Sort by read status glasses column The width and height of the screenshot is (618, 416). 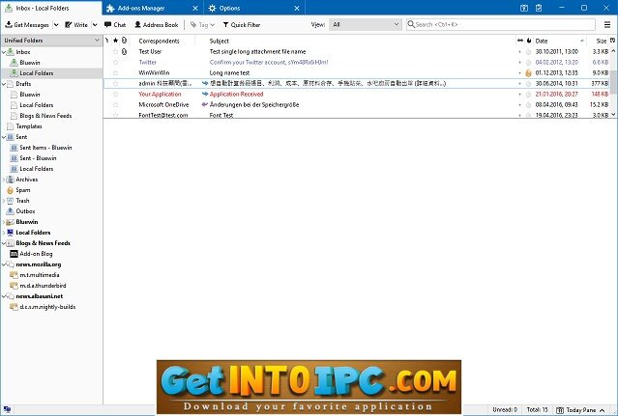click(520, 41)
